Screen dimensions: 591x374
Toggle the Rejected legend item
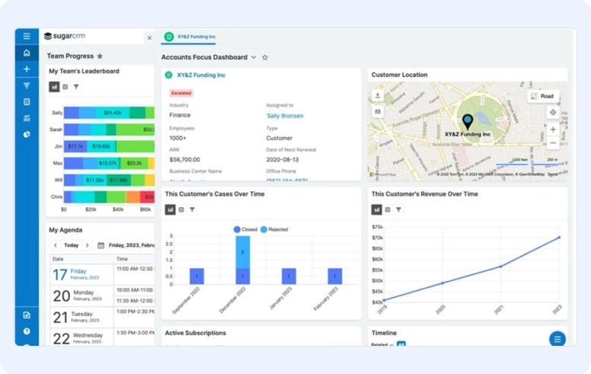pyautogui.click(x=274, y=229)
